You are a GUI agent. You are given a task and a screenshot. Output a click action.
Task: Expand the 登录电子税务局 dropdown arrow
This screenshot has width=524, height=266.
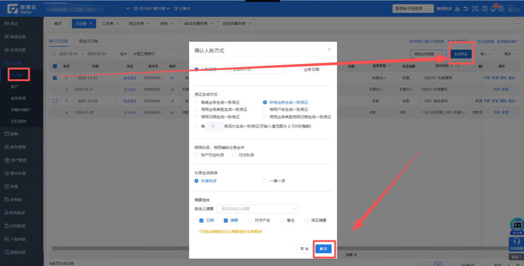click(429, 9)
